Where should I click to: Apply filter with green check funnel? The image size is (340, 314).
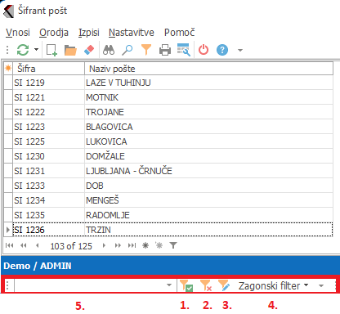point(186,285)
